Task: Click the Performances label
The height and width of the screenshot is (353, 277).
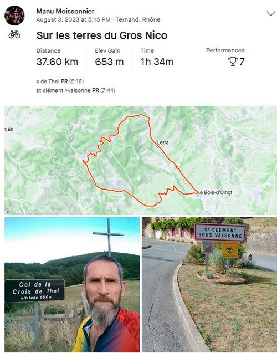Action: click(x=225, y=50)
